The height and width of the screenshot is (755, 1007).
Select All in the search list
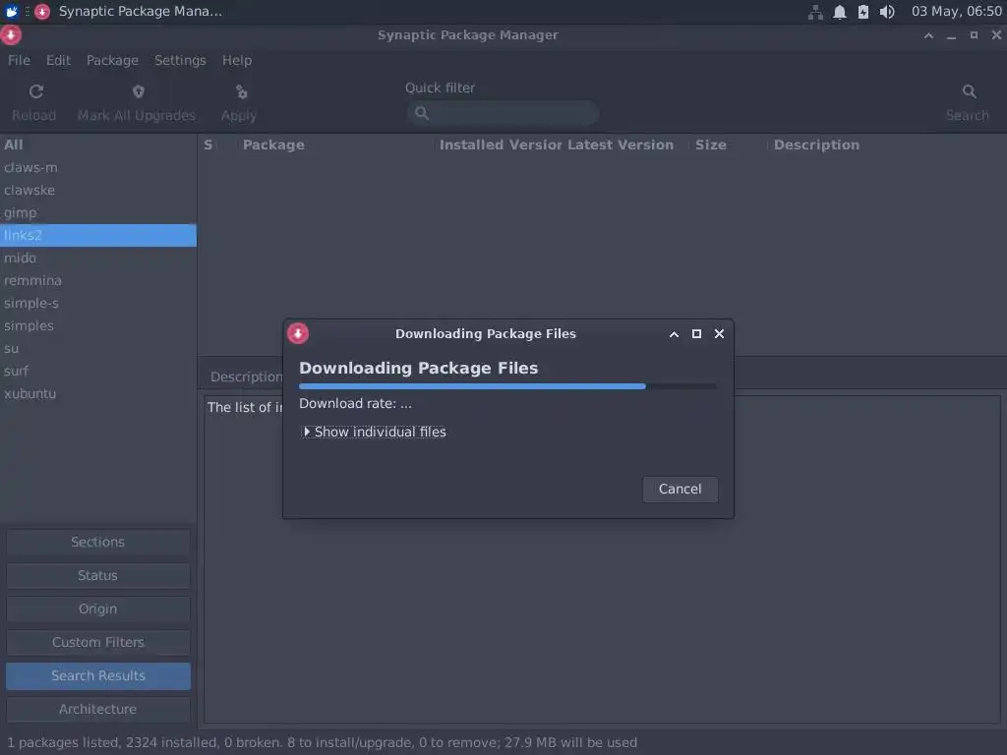tap(98, 145)
